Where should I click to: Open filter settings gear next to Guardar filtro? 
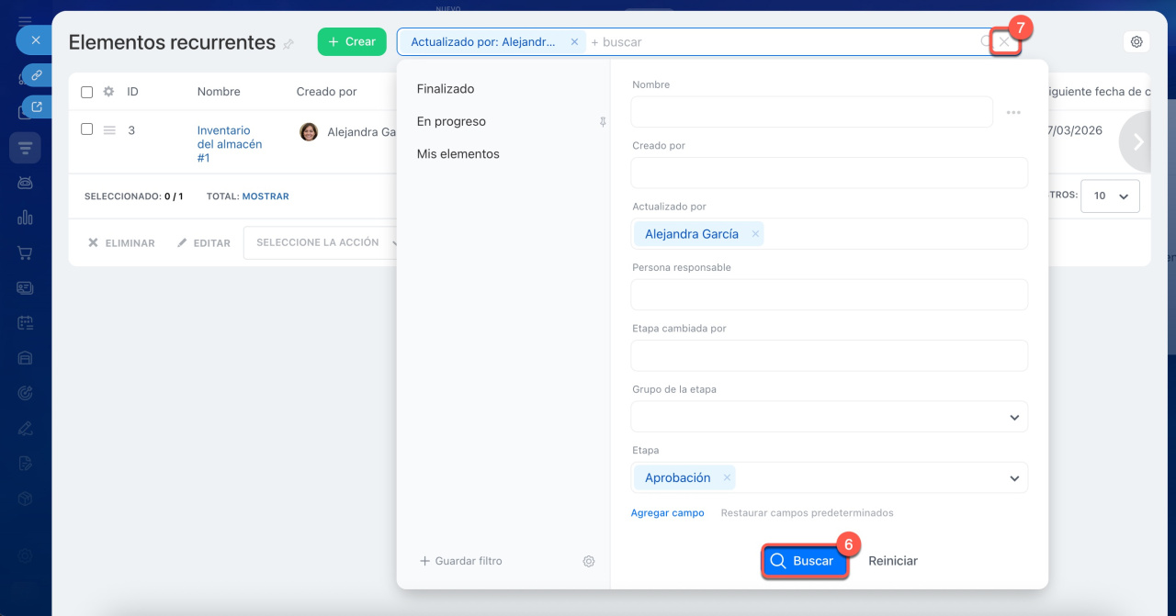coord(589,561)
